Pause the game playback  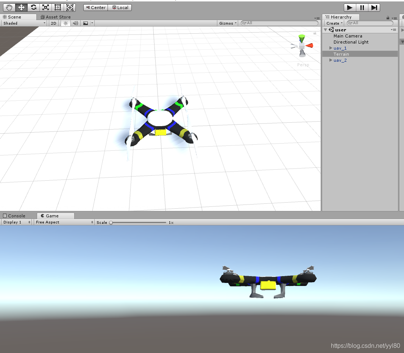362,8
